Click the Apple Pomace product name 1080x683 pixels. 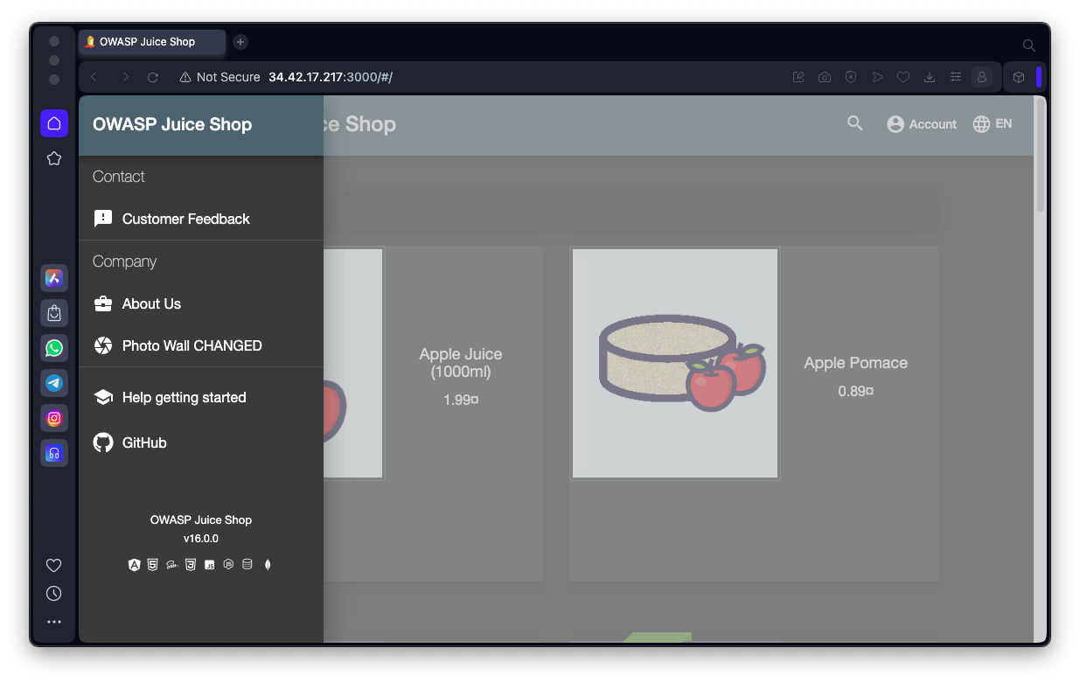856,363
